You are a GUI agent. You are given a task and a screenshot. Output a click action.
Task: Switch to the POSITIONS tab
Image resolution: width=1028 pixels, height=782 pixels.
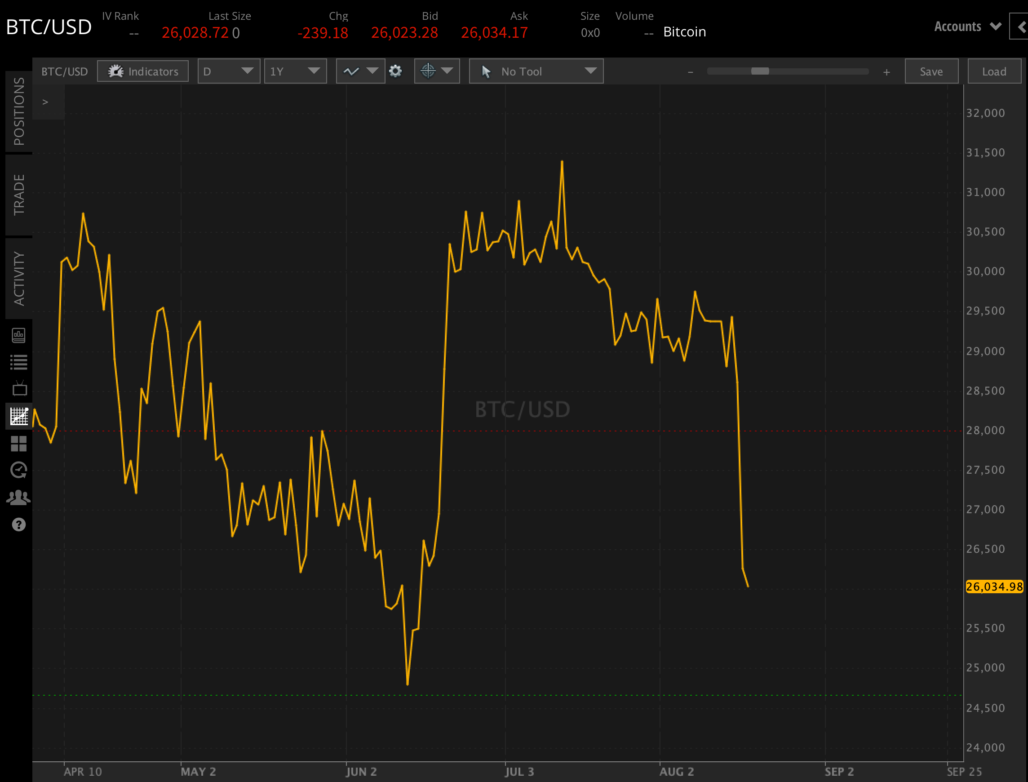point(18,112)
